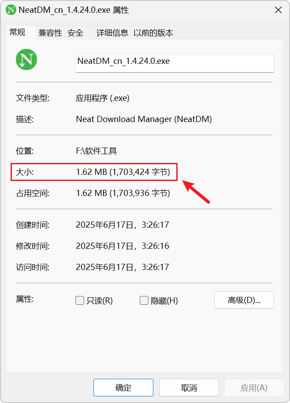Click the 应用(A) button
This screenshot has width=290, height=403.
[254, 388]
